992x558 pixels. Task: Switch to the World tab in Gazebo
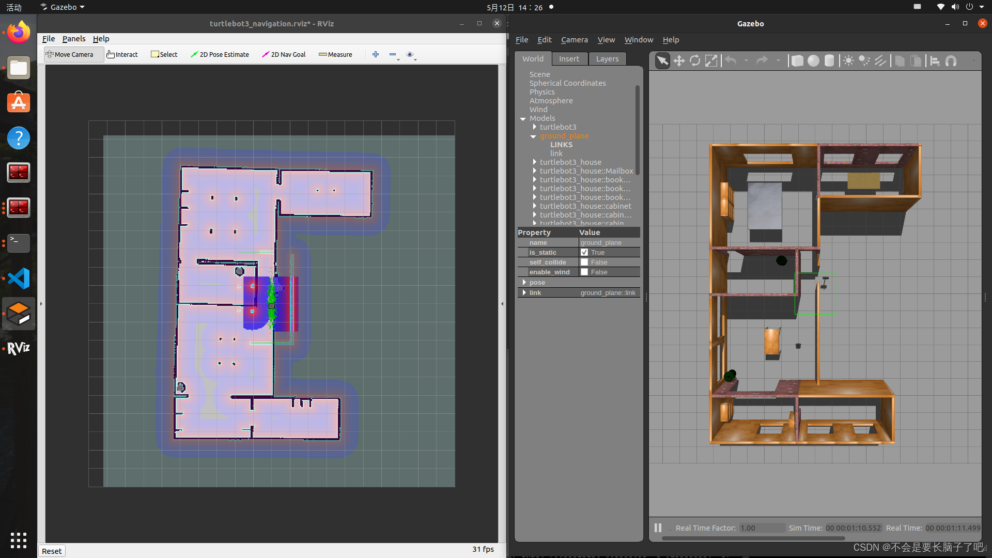coord(532,58)
